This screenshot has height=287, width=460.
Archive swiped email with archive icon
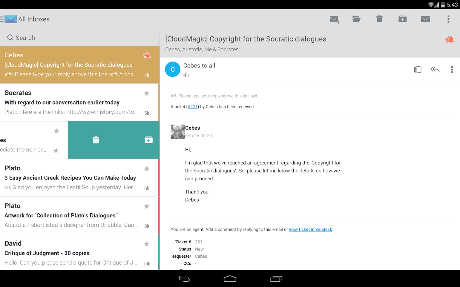click(149, 140)
